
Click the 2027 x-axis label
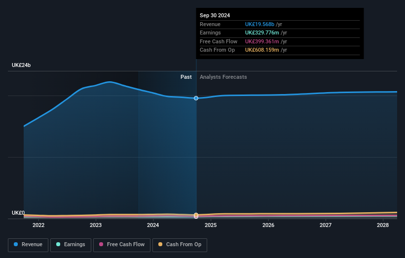pos(326,225)
